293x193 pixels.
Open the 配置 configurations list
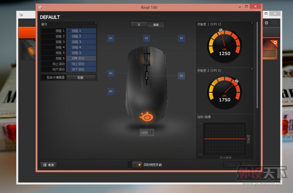point(48,165)
